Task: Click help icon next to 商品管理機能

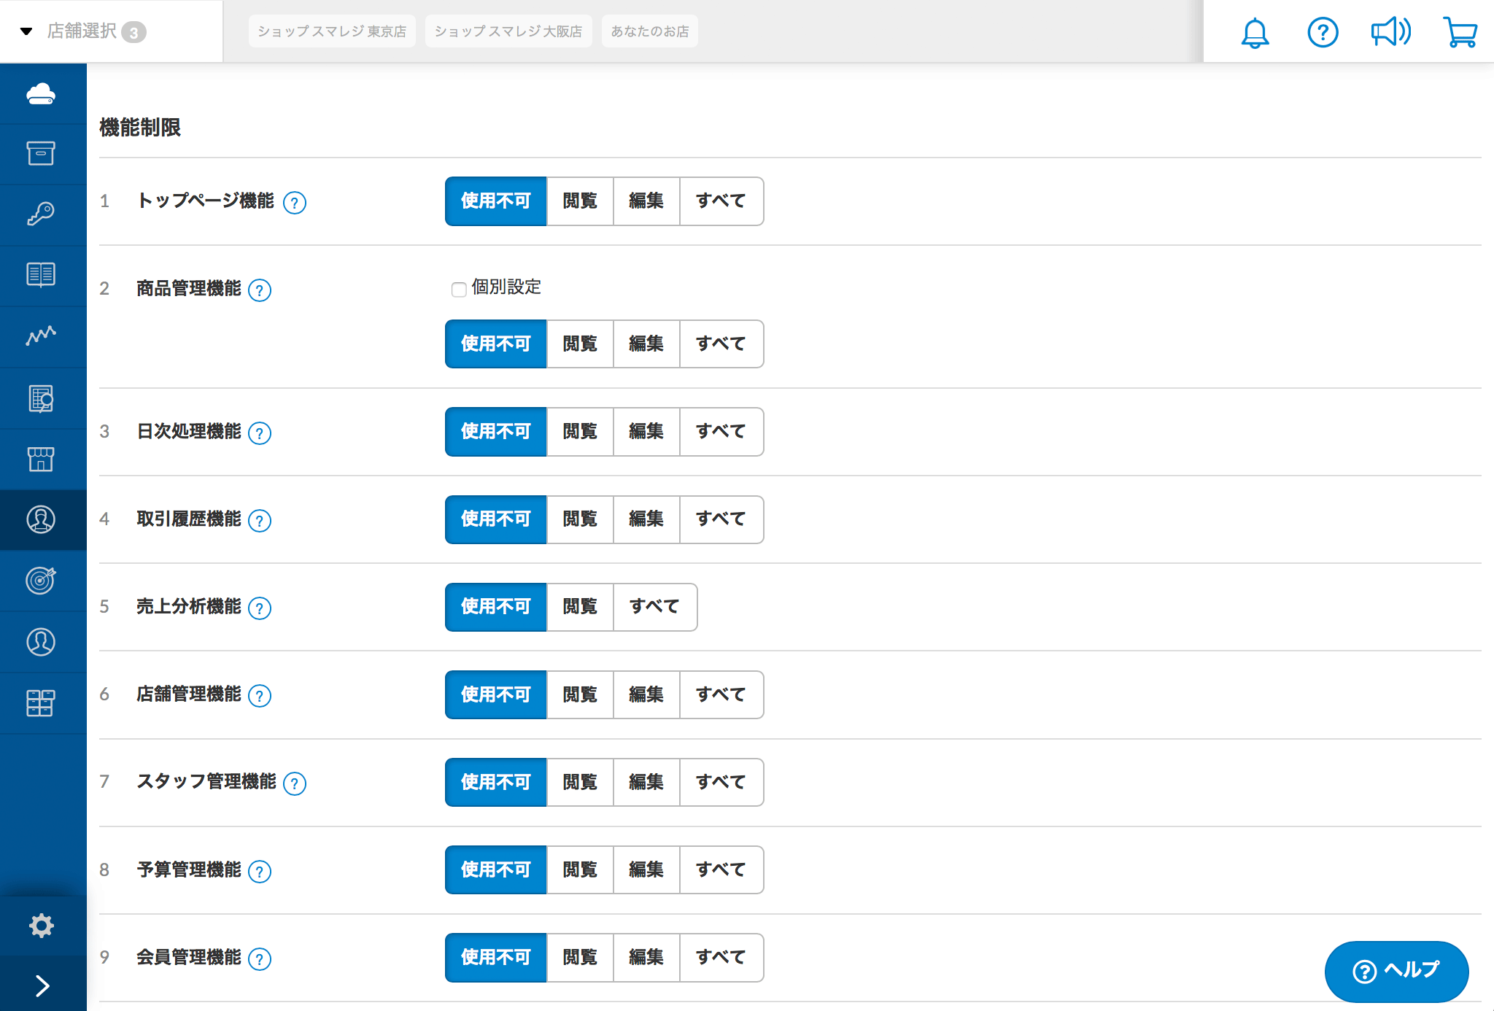Action: click(260, 290)
